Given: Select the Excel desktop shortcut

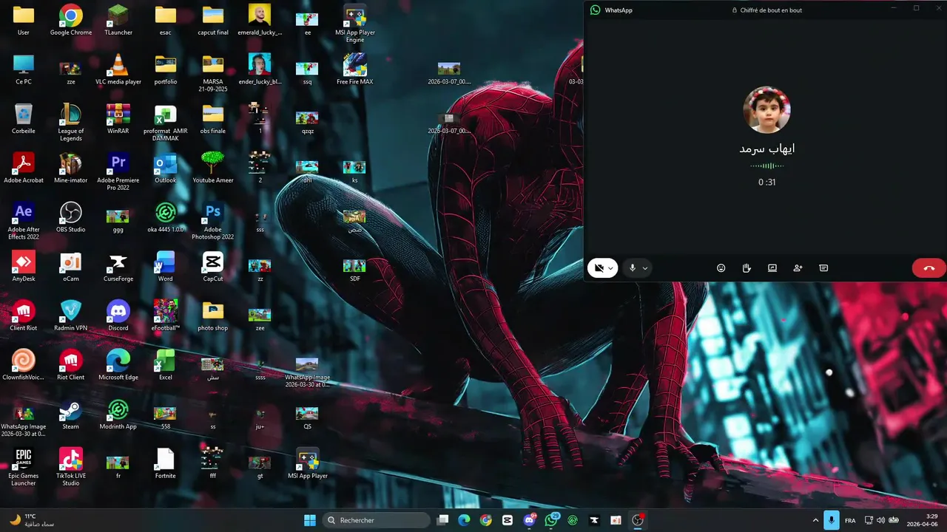Looking at the screenshot, I should (x=166, y=365).
